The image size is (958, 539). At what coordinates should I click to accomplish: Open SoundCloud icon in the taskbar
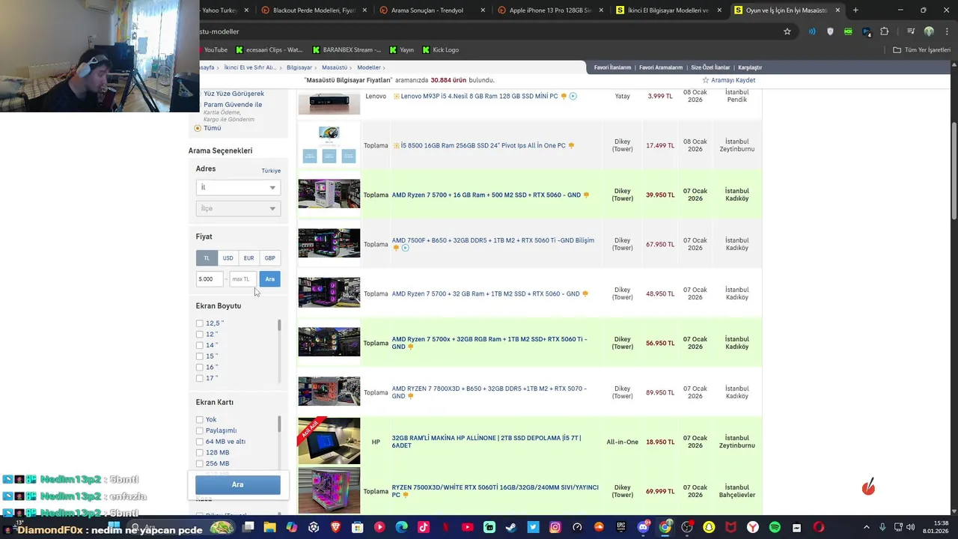point(599,528)
